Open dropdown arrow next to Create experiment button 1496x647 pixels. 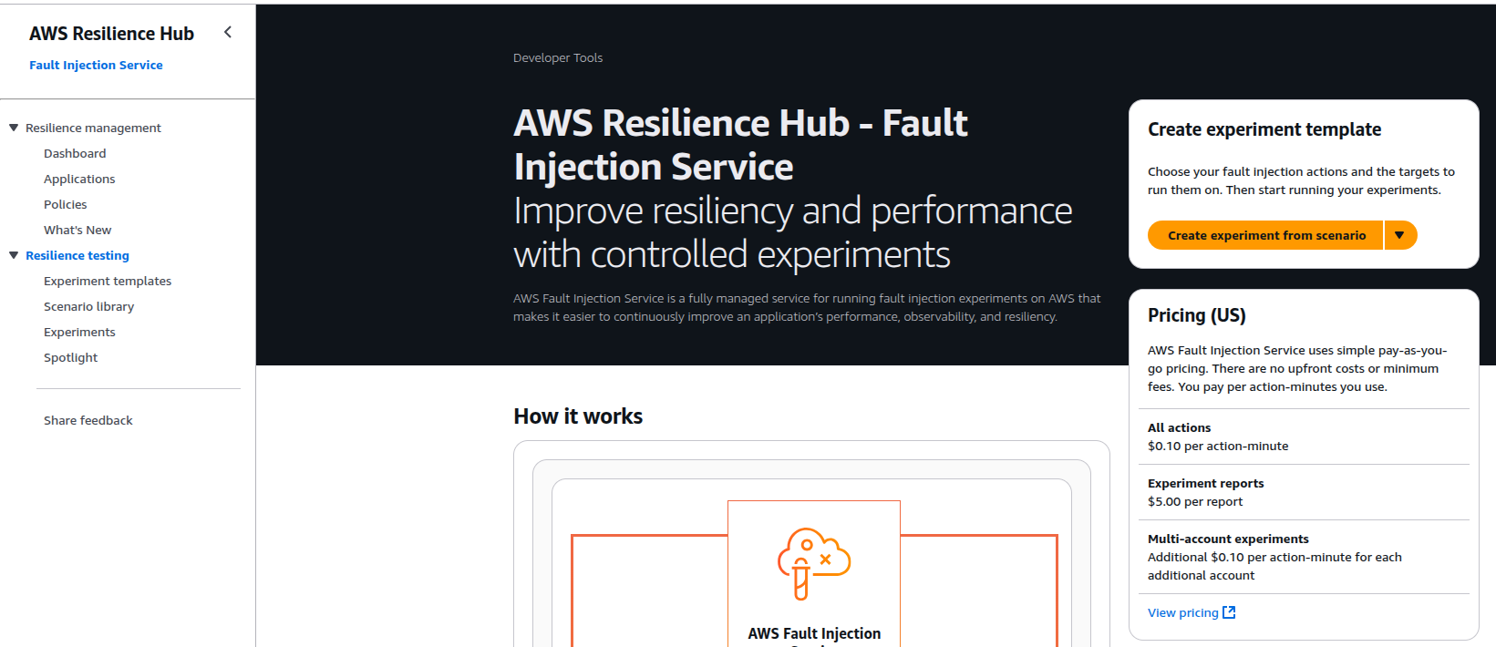pyautogui.click(x=1400, y=235)
